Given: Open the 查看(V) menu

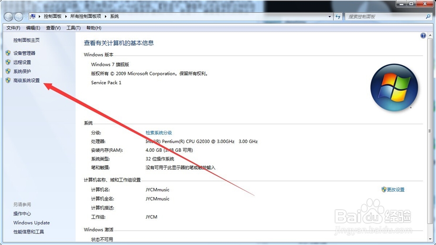Looking at the screenshot, I should pos(53,28).
